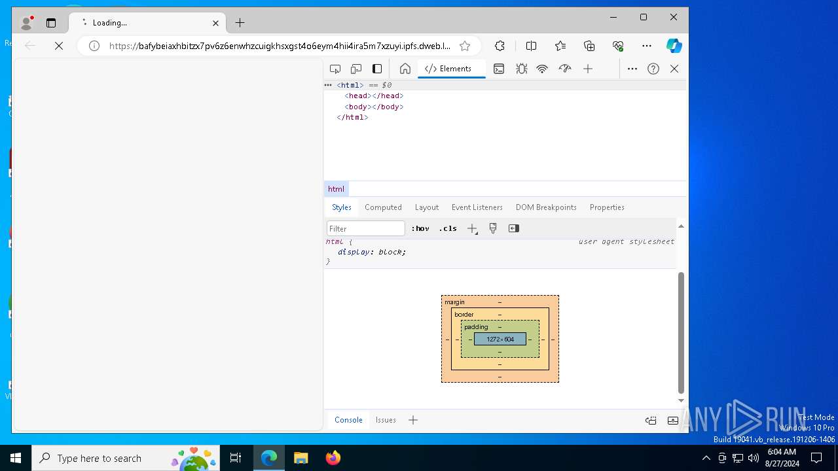Open the Favorites list icon
Image resolution: width=838 pixels, height=471 pixels.
pyautogui.click(x=560, y=46)
